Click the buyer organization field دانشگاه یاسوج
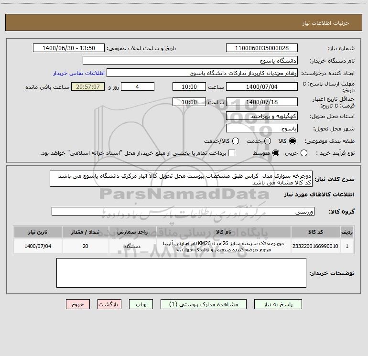This screenshot has width=368, height=356. (x=190, y=60)
